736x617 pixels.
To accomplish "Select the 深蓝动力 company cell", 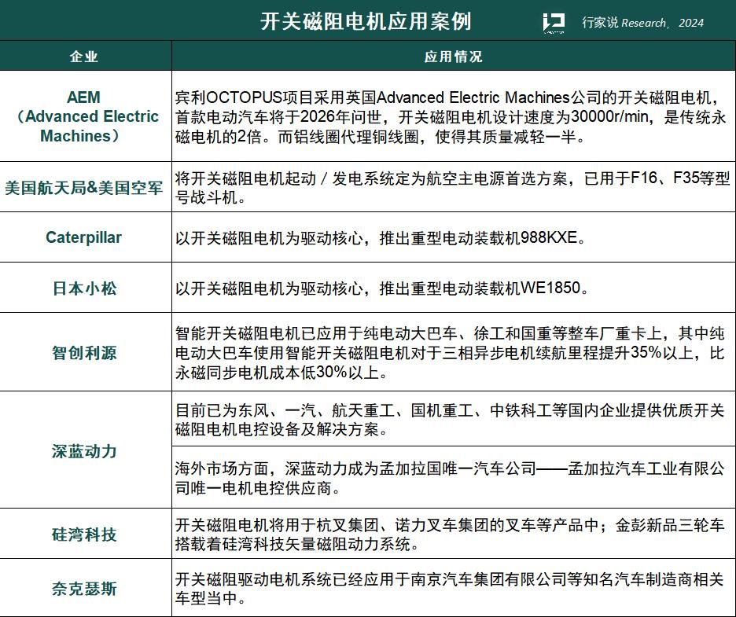I will tap(84, 451).
